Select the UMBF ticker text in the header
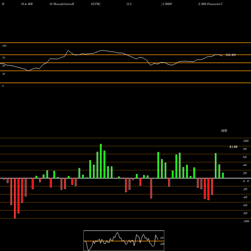The height and width of the screenshot is (251, 251). point(167,4)
